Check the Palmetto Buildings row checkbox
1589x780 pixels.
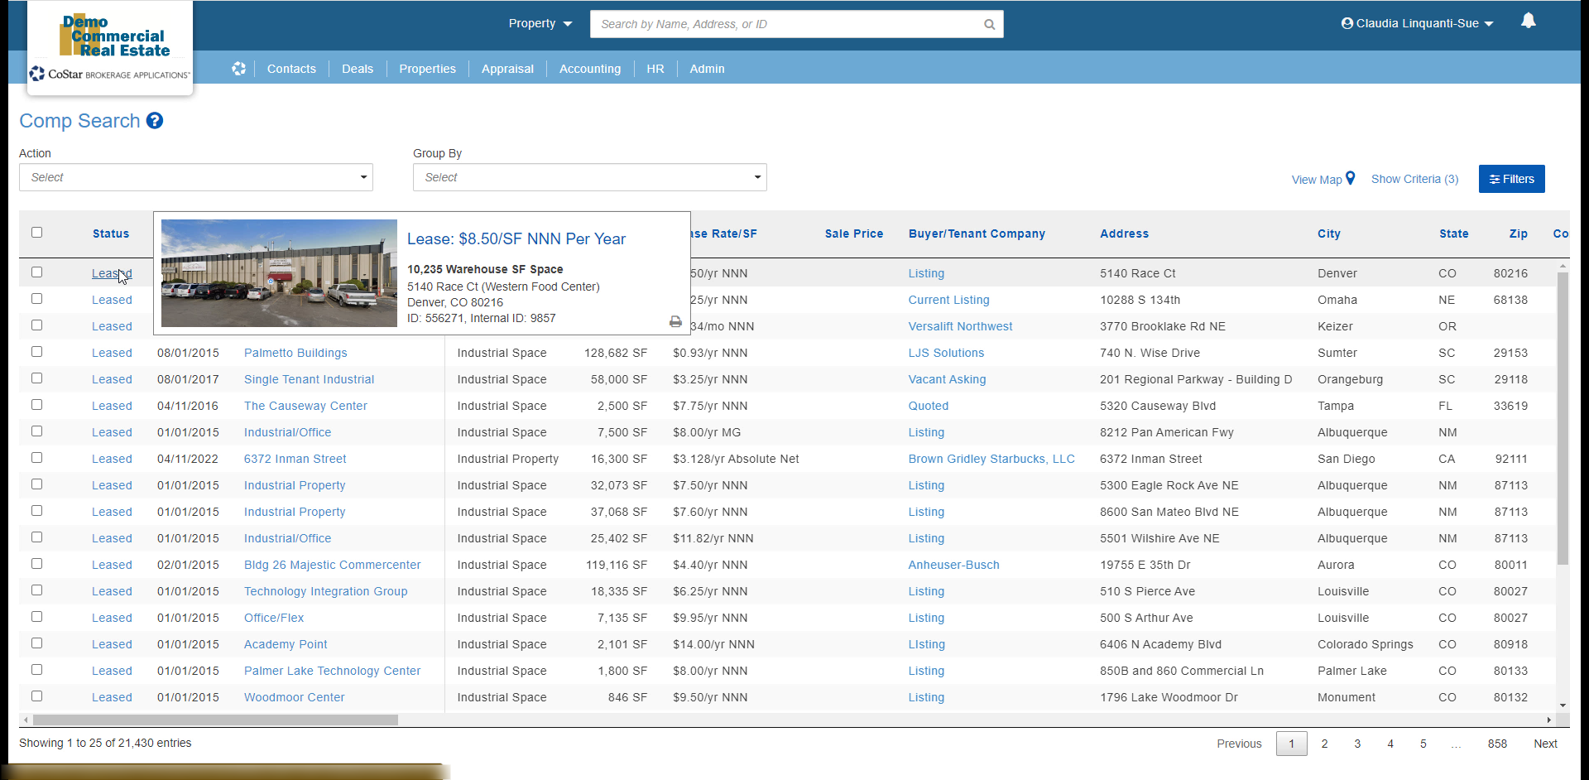coord(36,352)
